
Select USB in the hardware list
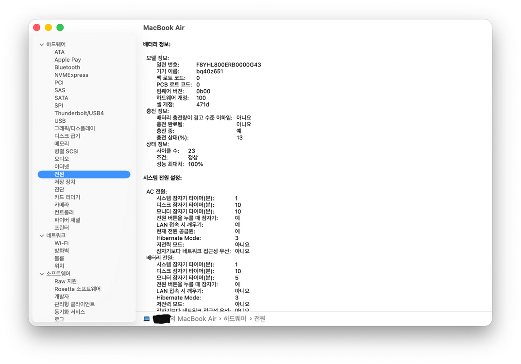(60, 120)
